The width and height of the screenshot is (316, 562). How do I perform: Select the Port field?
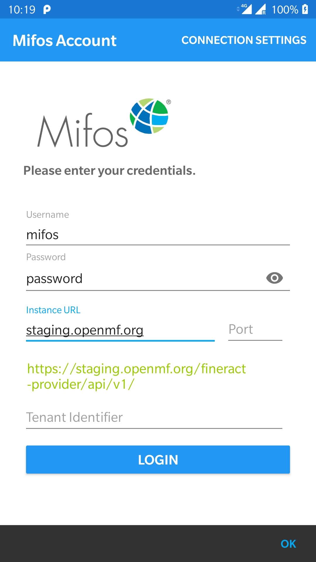coord(255,329)
